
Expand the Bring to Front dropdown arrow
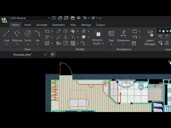click(x=103, y=44)
